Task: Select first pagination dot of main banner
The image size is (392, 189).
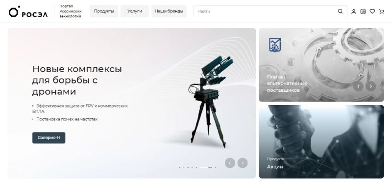Action: pyautogui.click(x=179, y=167)
